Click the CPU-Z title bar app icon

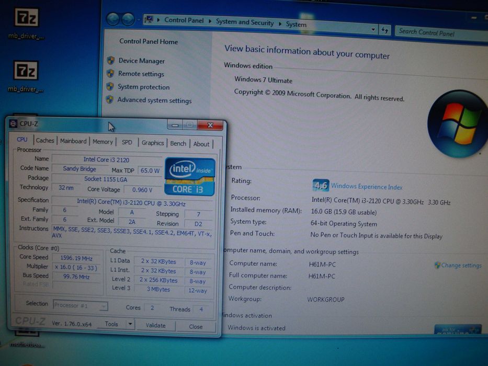click(13, 123)
